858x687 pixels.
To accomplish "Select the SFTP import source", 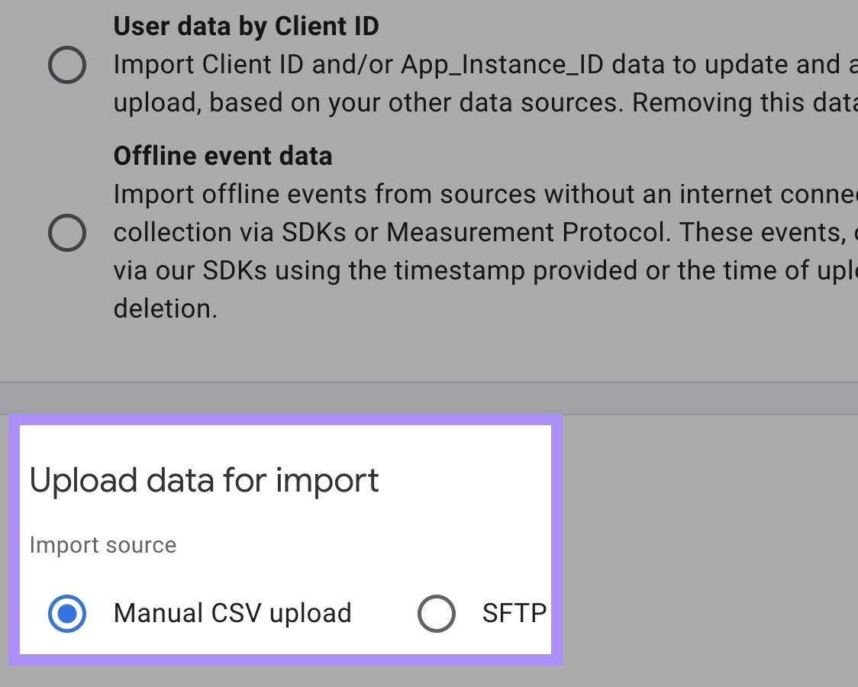I will click(x=436, y=613).
